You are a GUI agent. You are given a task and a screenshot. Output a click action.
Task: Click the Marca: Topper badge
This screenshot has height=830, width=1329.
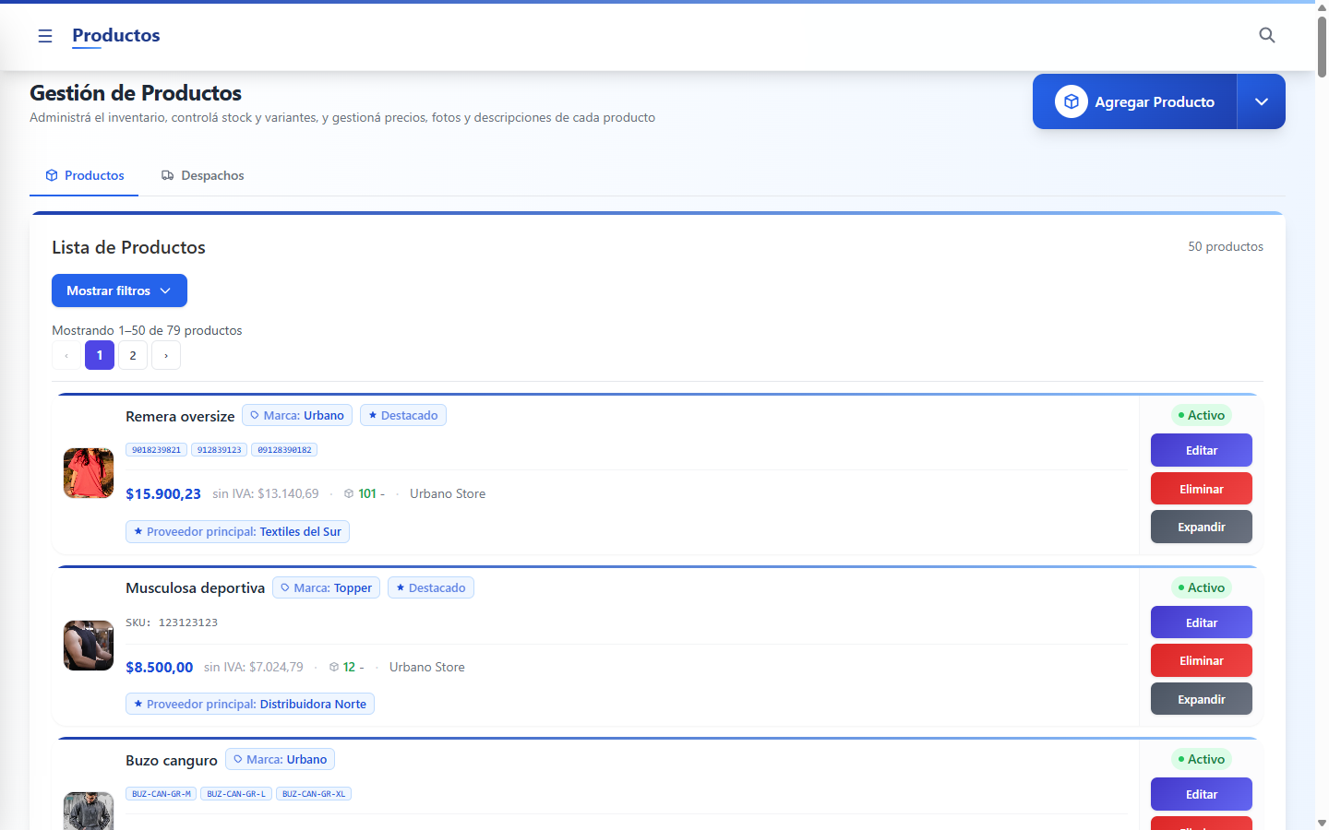pyautogui.click(x=327, y=587)
